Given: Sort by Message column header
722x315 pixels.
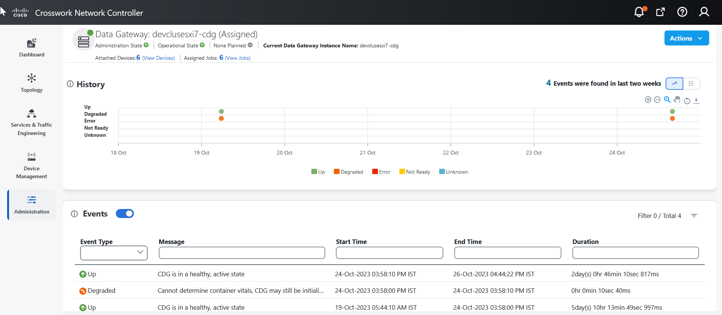Looking at the screenshot, I should point(171,242).
